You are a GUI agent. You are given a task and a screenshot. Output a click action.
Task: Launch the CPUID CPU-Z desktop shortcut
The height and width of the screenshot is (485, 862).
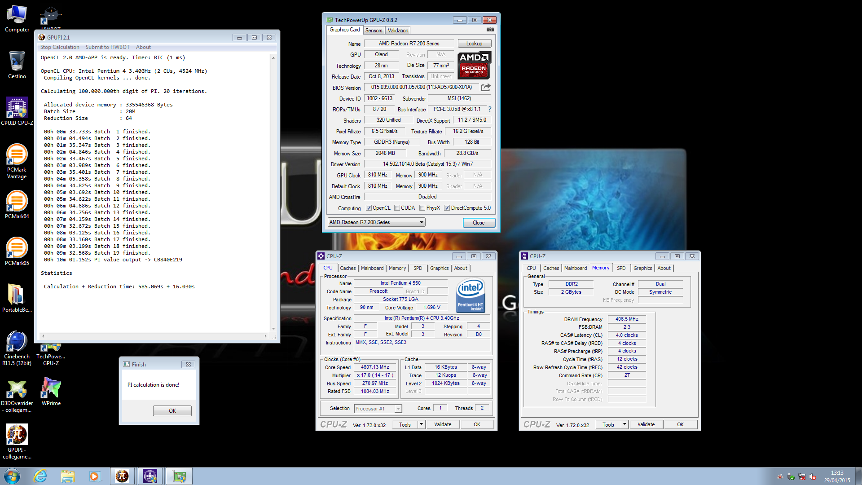tap(17, 111)
